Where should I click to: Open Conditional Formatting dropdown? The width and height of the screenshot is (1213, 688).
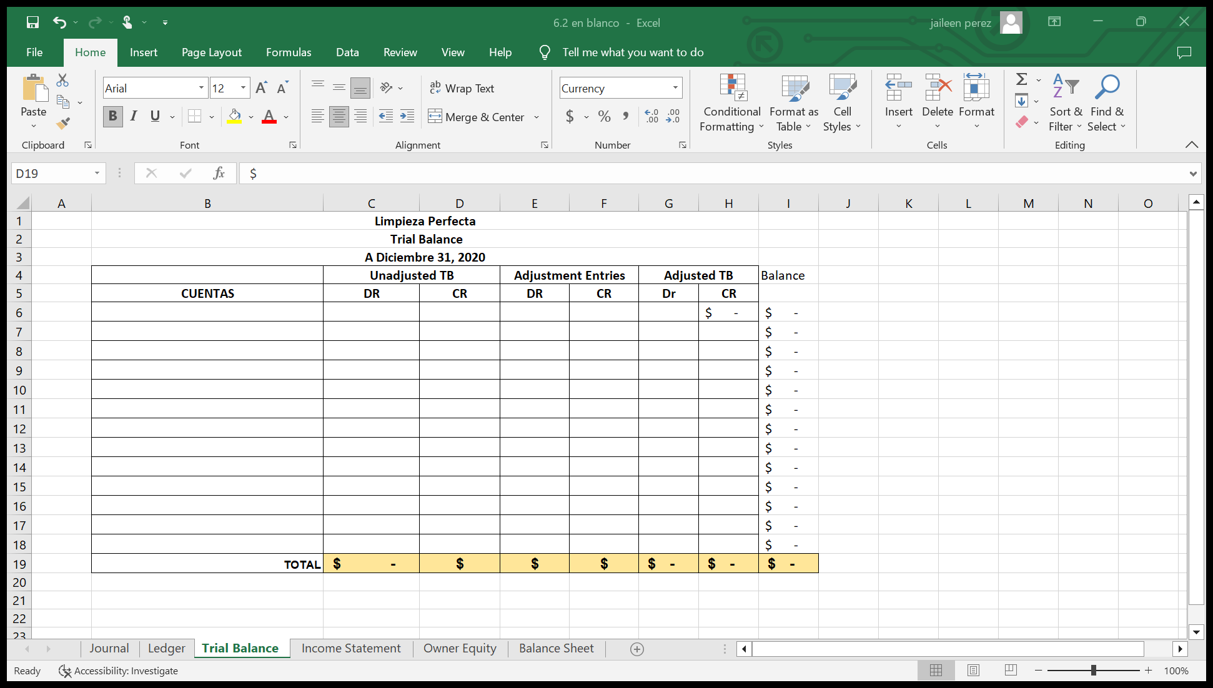731,103
